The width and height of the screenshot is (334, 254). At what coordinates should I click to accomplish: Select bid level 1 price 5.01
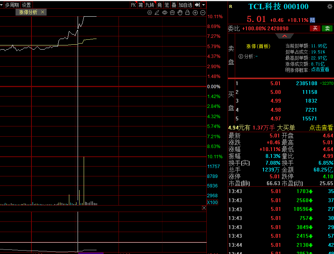[x=275, y=83]
